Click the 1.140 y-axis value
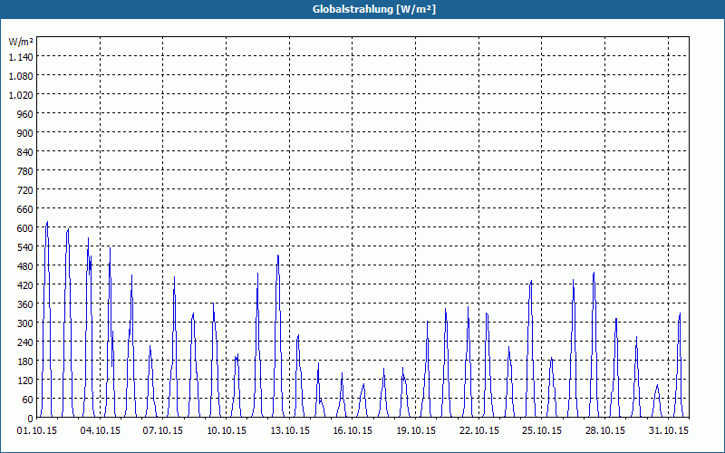This screenshot has height=453, width=725. click(21, 56)
